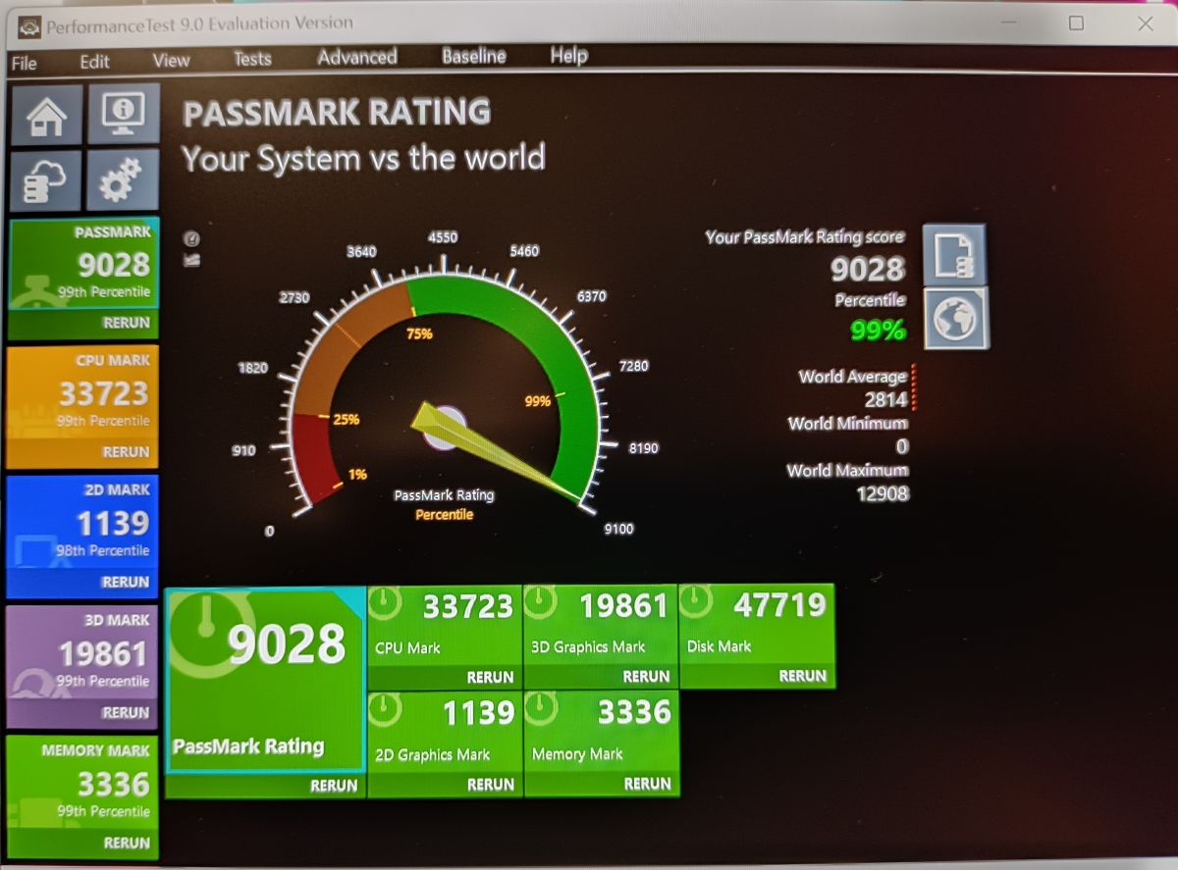Viewport: 1178px width, 870px height.
Task: Rerun the CPU MARK test from the sidebar
Action: pyautogui.click(x=126, y=452)
